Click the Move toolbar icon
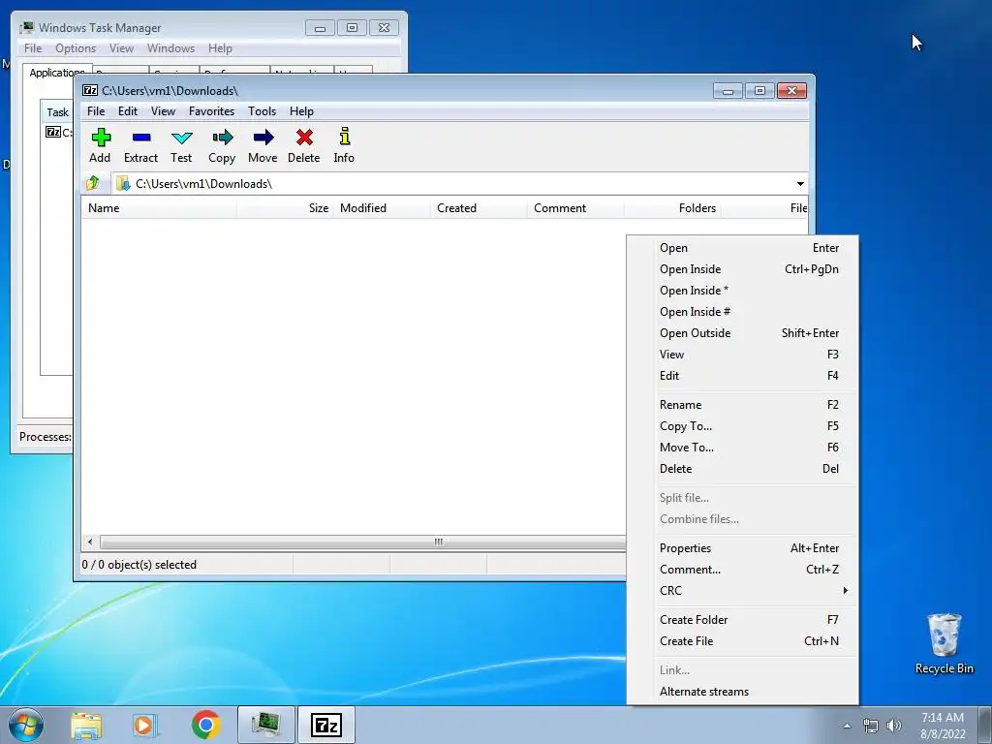This screenshot has width=992, height=744. (x=263, y=145)
